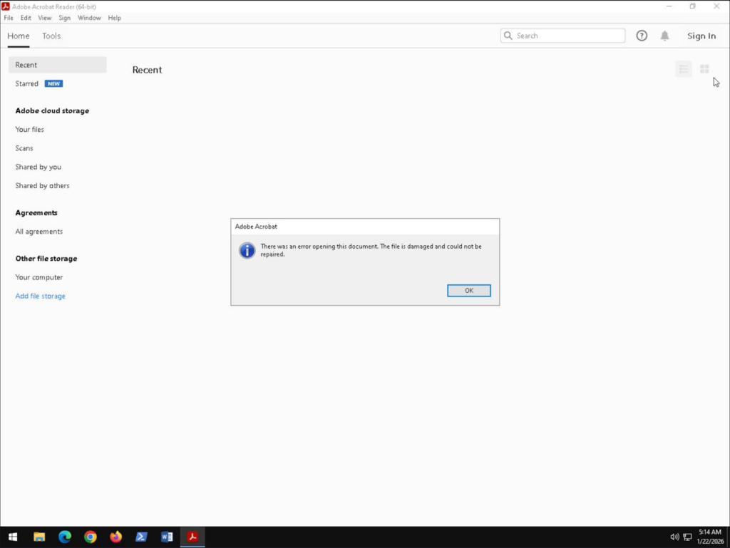
Task: Switch to grid thumbnail view icon
Action: [704, 69]
